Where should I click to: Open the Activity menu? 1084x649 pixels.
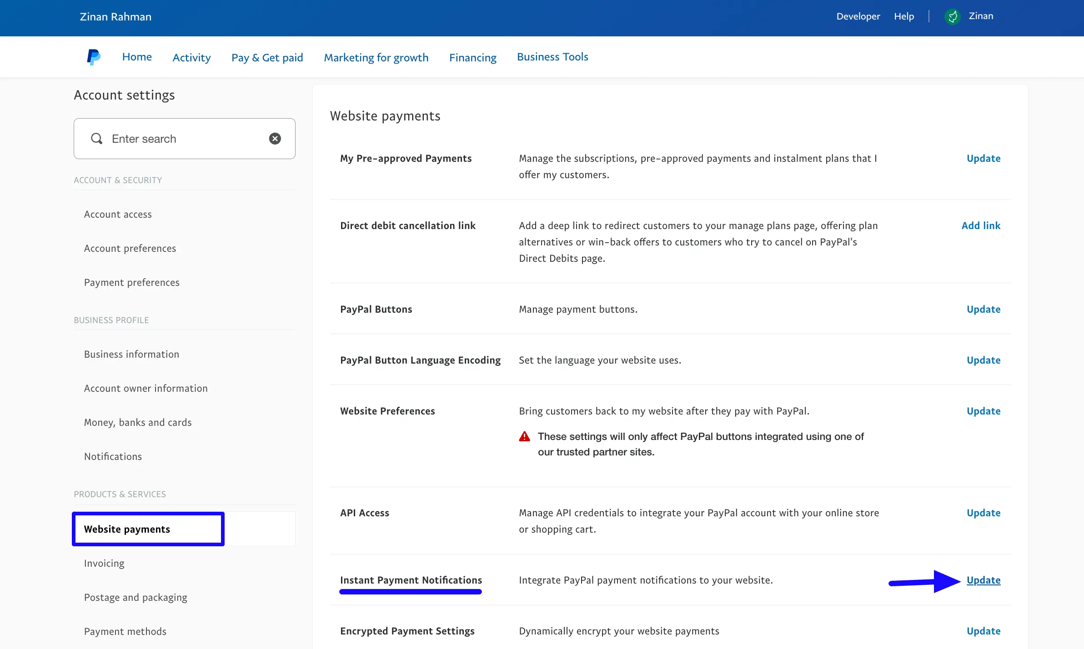(191, 58)
